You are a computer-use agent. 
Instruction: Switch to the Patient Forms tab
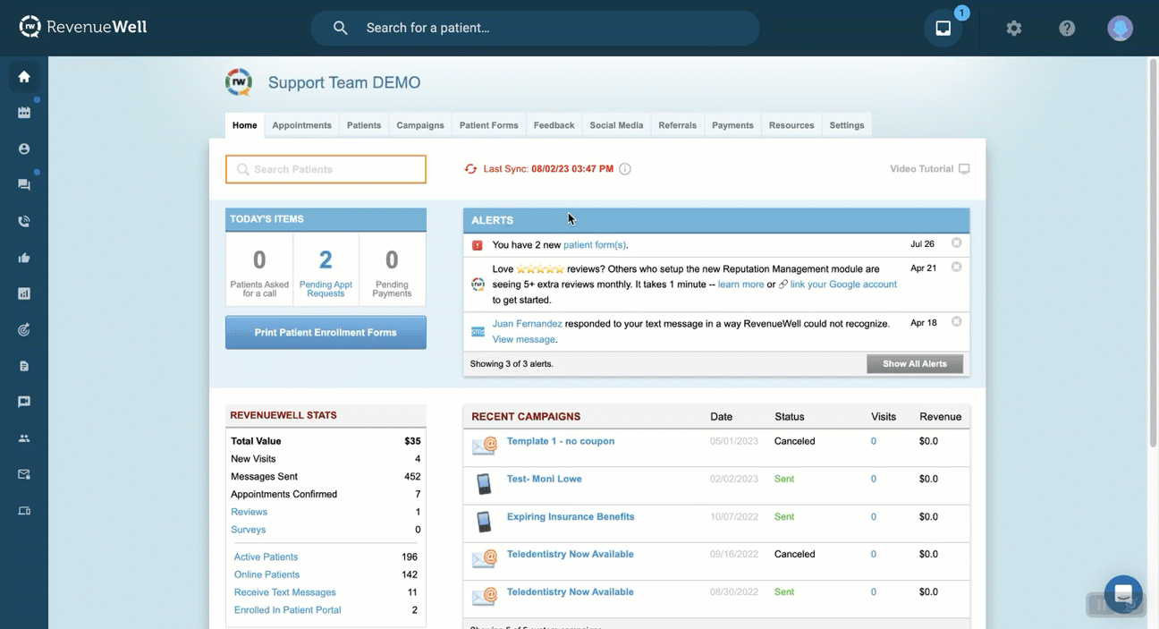coord(489,125)
